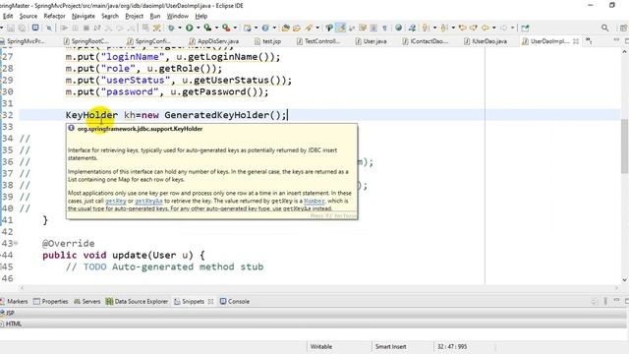Click the New Package icon

click(248, 29)
